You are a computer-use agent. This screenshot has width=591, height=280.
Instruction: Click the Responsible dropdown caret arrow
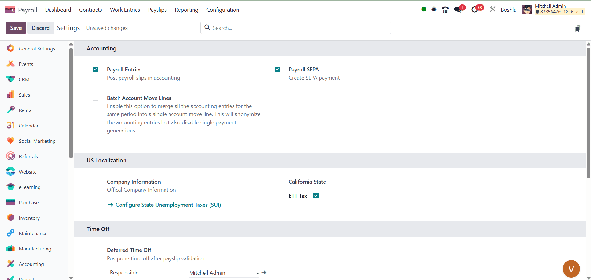pos(257,273)
